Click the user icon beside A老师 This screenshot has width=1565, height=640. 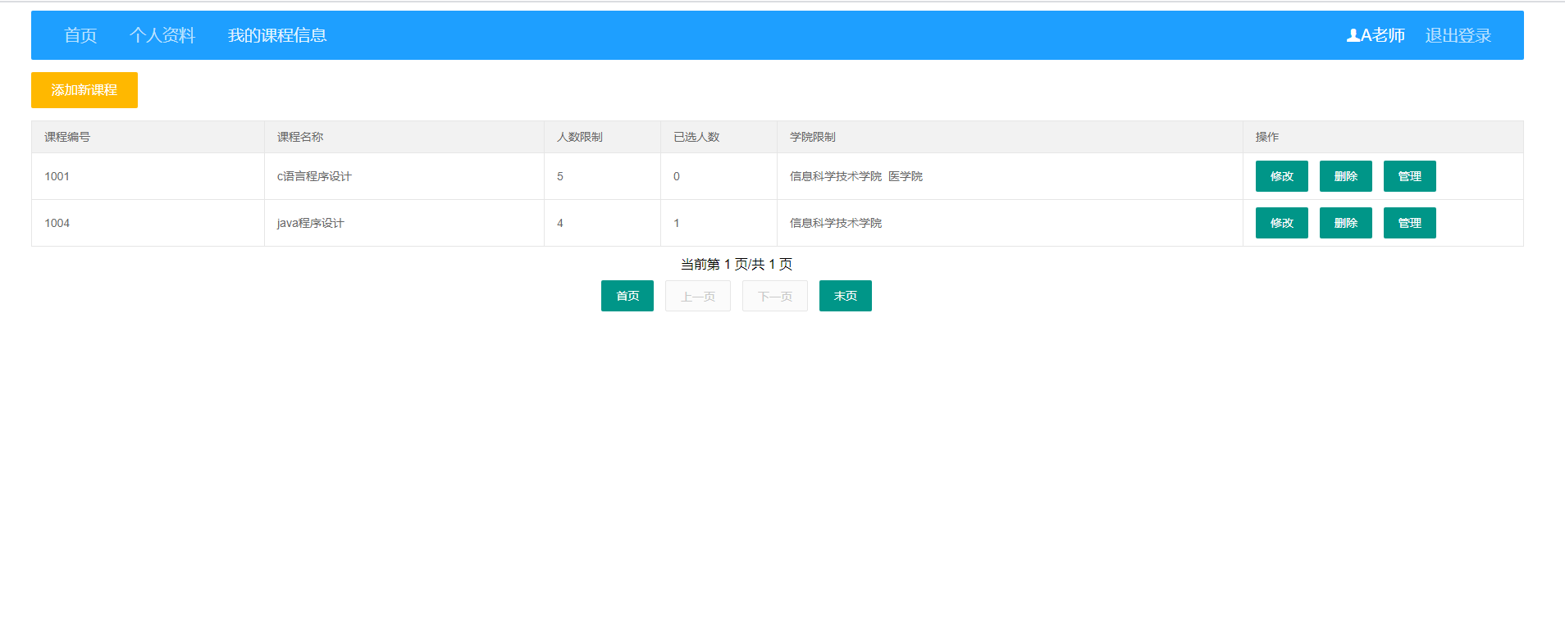[1353, 35]
